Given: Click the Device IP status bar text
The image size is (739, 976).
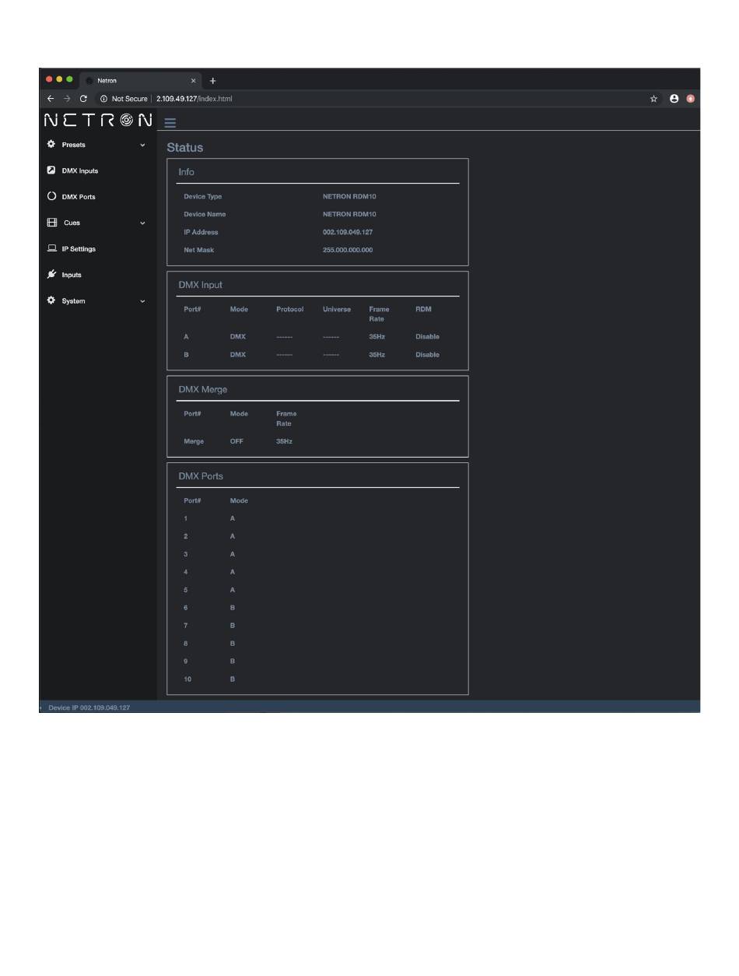Looking at the screenshot, I should click(x=89, y=707).
